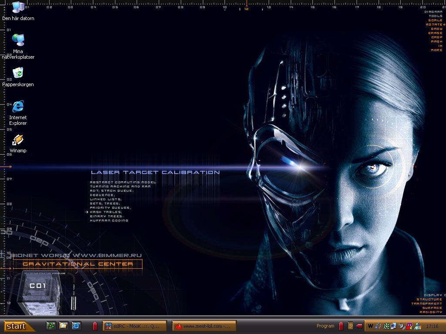Open the Start menu
The width and height of the screenshot is (446, 334).
17,326
